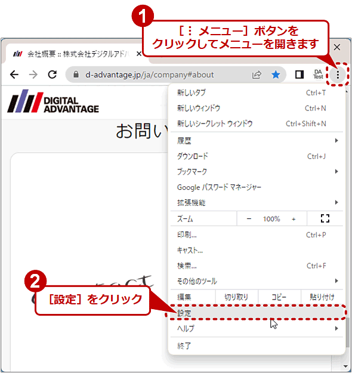
Task: Go back using the browser back arrow
Action: pyautogui.click(x=14, y=75)
